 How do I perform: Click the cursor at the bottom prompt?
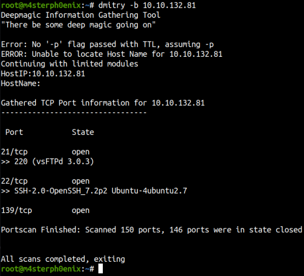click(101, 269)
